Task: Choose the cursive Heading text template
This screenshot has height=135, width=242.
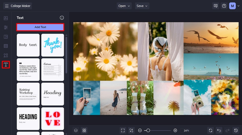Action: 53,94
